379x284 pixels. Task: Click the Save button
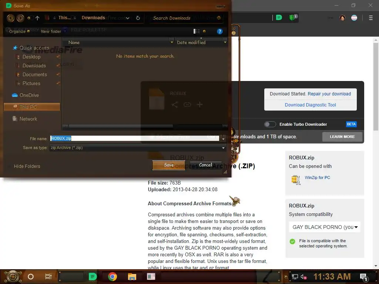(x=169, y=165)
